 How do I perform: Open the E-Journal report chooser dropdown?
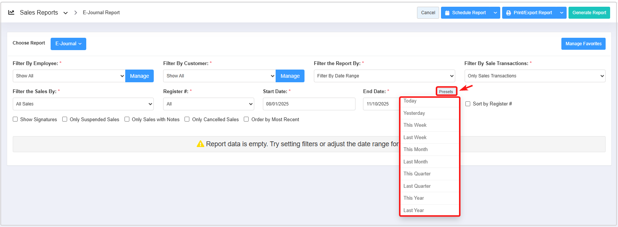tap(68, 44)
